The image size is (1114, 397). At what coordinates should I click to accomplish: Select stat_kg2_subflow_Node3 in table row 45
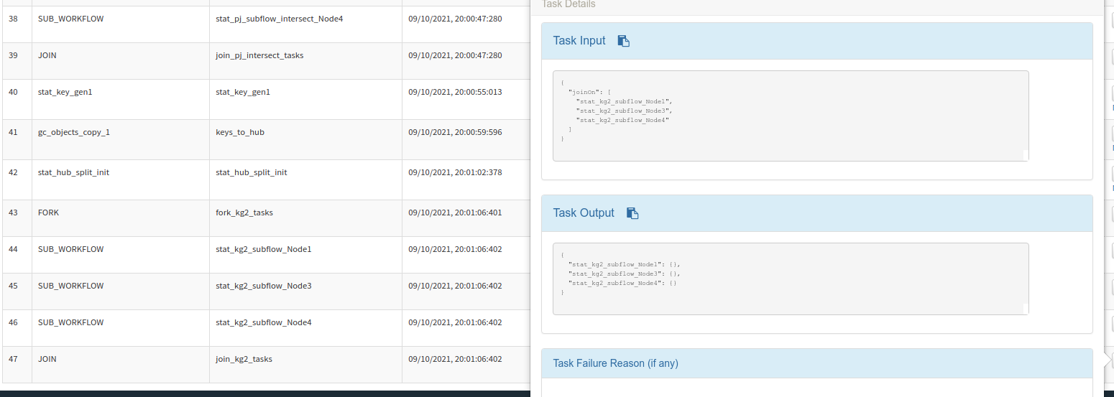click(264, 286)
